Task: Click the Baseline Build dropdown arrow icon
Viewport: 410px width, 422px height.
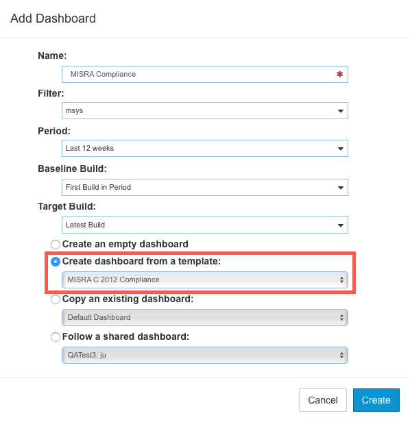Action: tap(341, 188)
